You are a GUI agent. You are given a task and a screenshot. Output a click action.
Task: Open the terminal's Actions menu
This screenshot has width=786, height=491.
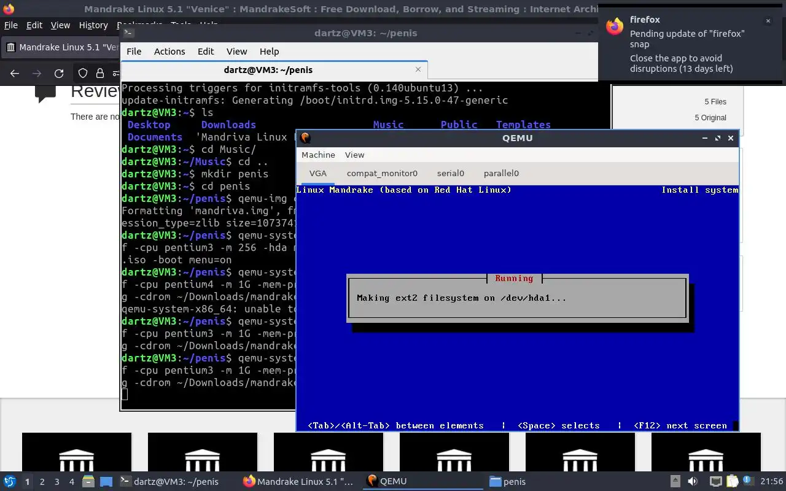coord(169,52)
